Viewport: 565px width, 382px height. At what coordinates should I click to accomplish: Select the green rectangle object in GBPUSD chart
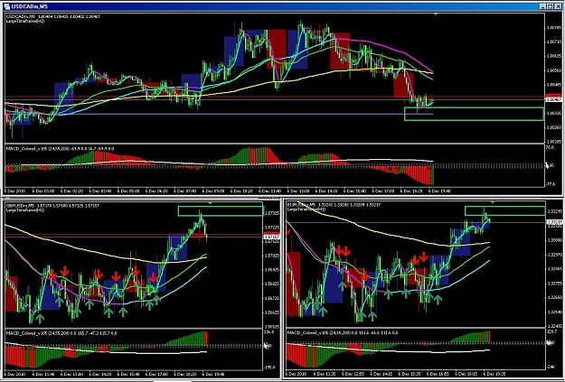click(221, 211)
